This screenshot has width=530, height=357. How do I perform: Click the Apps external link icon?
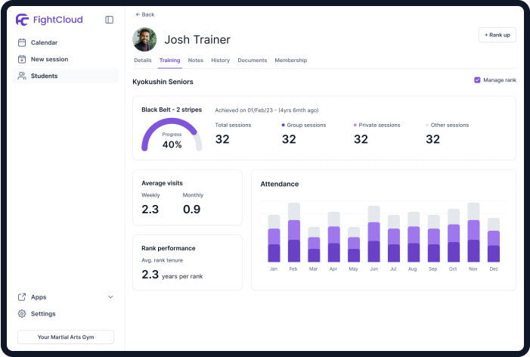22,297
